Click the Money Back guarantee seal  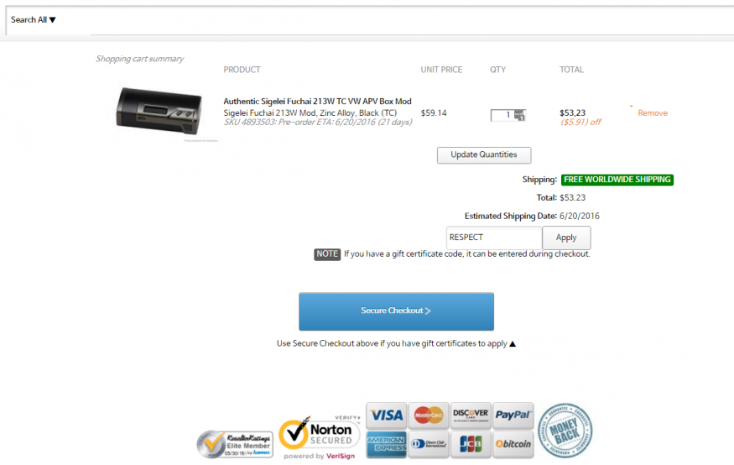(x=565, y=431)
